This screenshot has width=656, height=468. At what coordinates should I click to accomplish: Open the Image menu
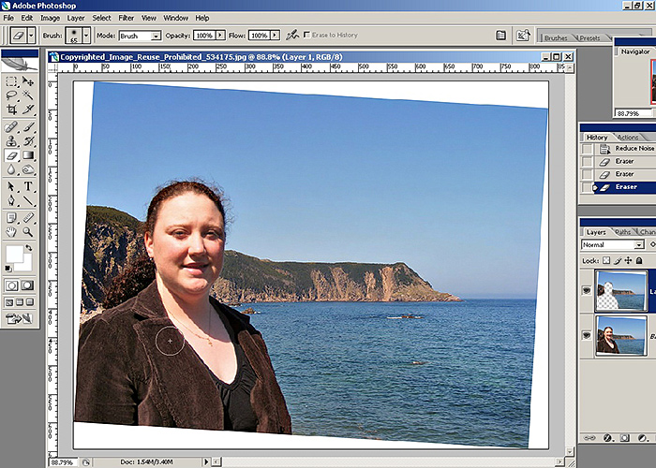coord(51,18)
